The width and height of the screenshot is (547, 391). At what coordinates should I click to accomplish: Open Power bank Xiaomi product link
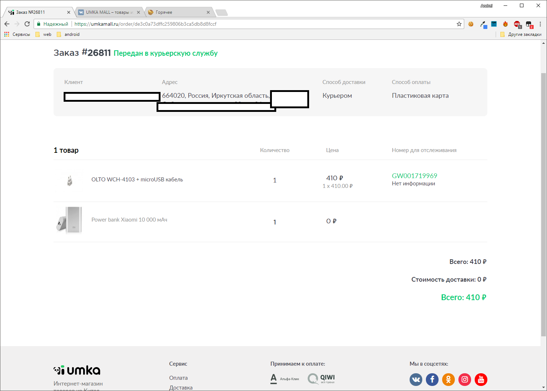pos(129,220)
